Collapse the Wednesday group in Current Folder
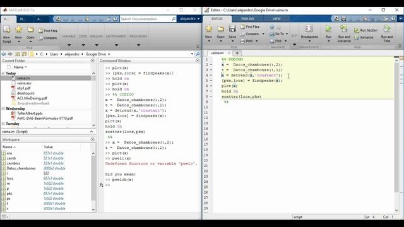The width and height of the screenshot is (404, 227). coord(3,108)
